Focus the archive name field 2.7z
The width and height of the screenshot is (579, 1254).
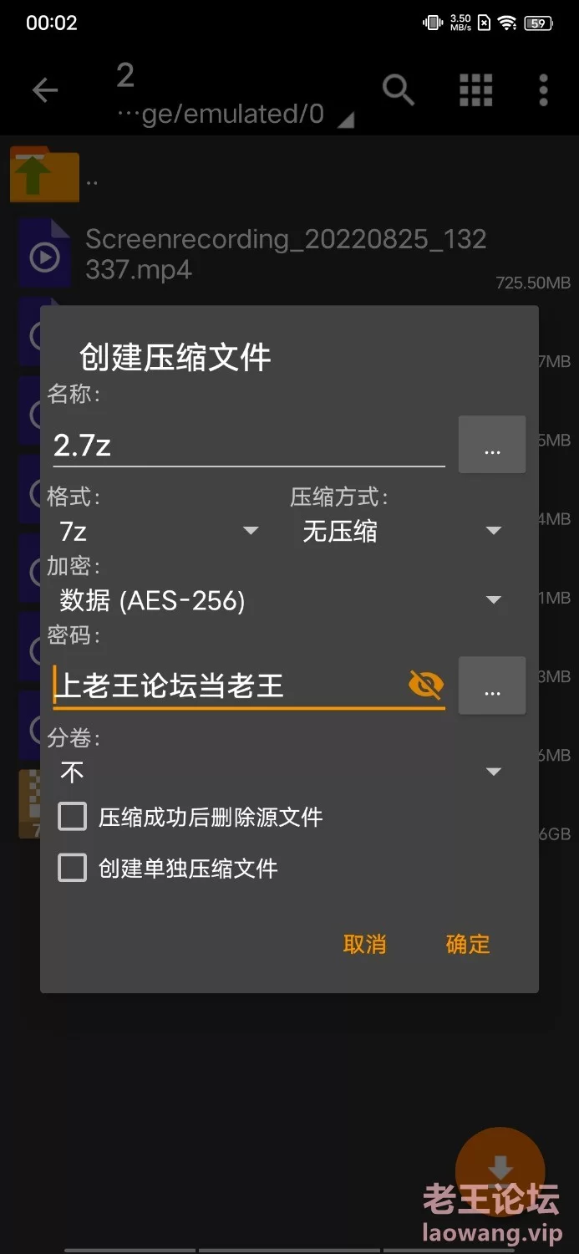[x=249, y=445]
